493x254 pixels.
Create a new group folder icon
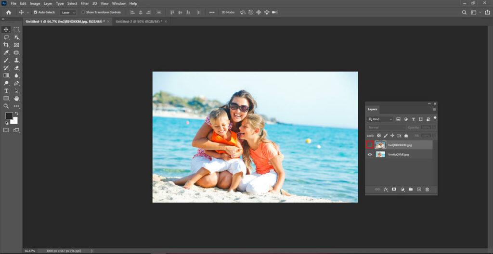click(411, 189)
